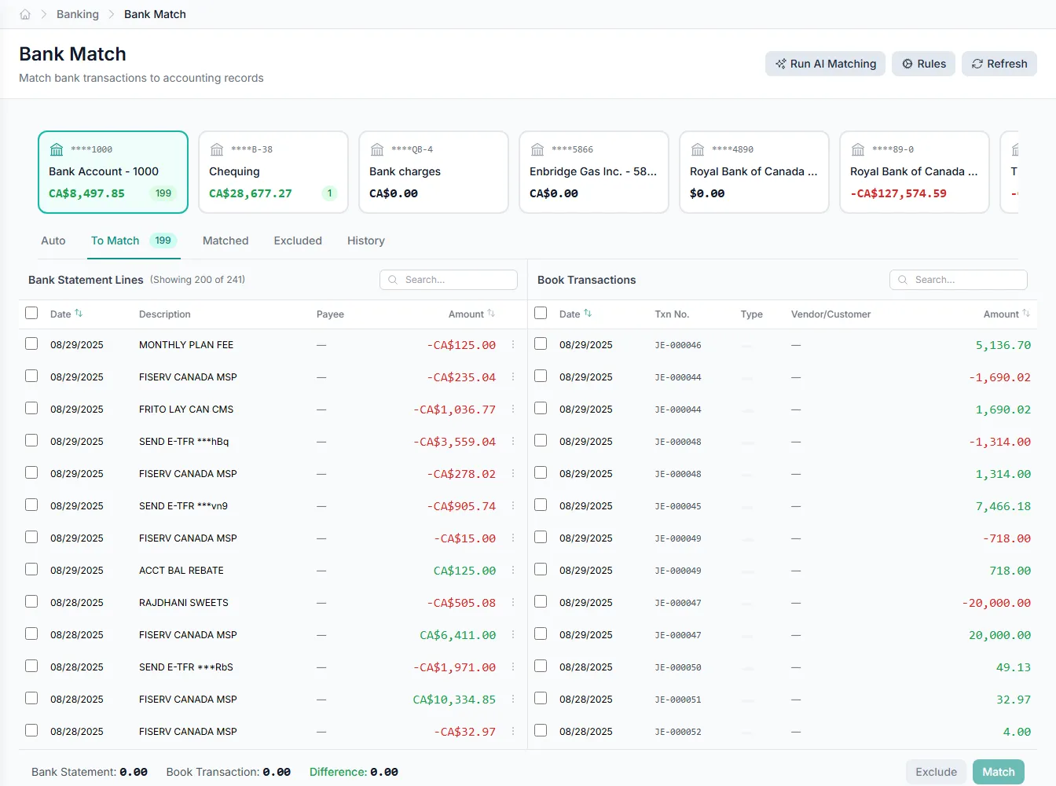Click the Txn No. column header

point(672,314)
